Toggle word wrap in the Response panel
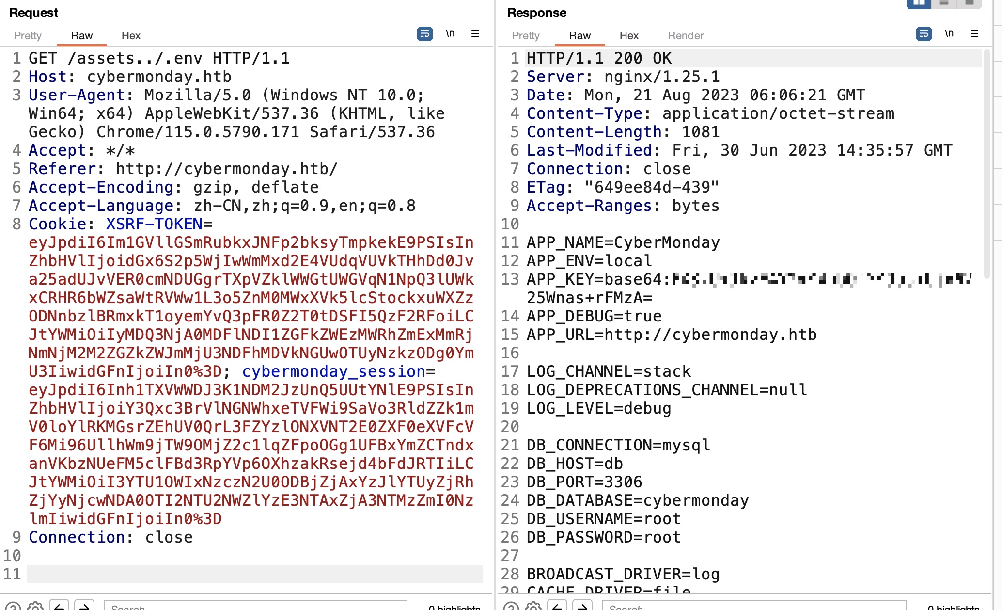This screenshot has height=610, width=1002. coord(924,34)
